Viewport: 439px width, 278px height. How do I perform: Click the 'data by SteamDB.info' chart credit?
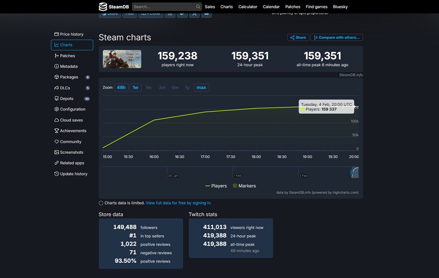[317, 192]
